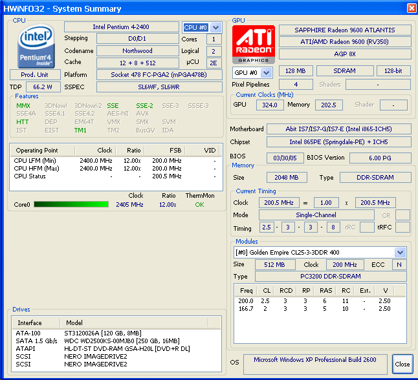
Task: Click the TM1 feature label
Action: pyautogui.click(x=80, y=131)
